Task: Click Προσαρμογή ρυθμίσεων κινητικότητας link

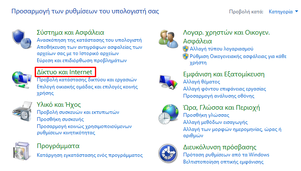Action: coord(84,129)
